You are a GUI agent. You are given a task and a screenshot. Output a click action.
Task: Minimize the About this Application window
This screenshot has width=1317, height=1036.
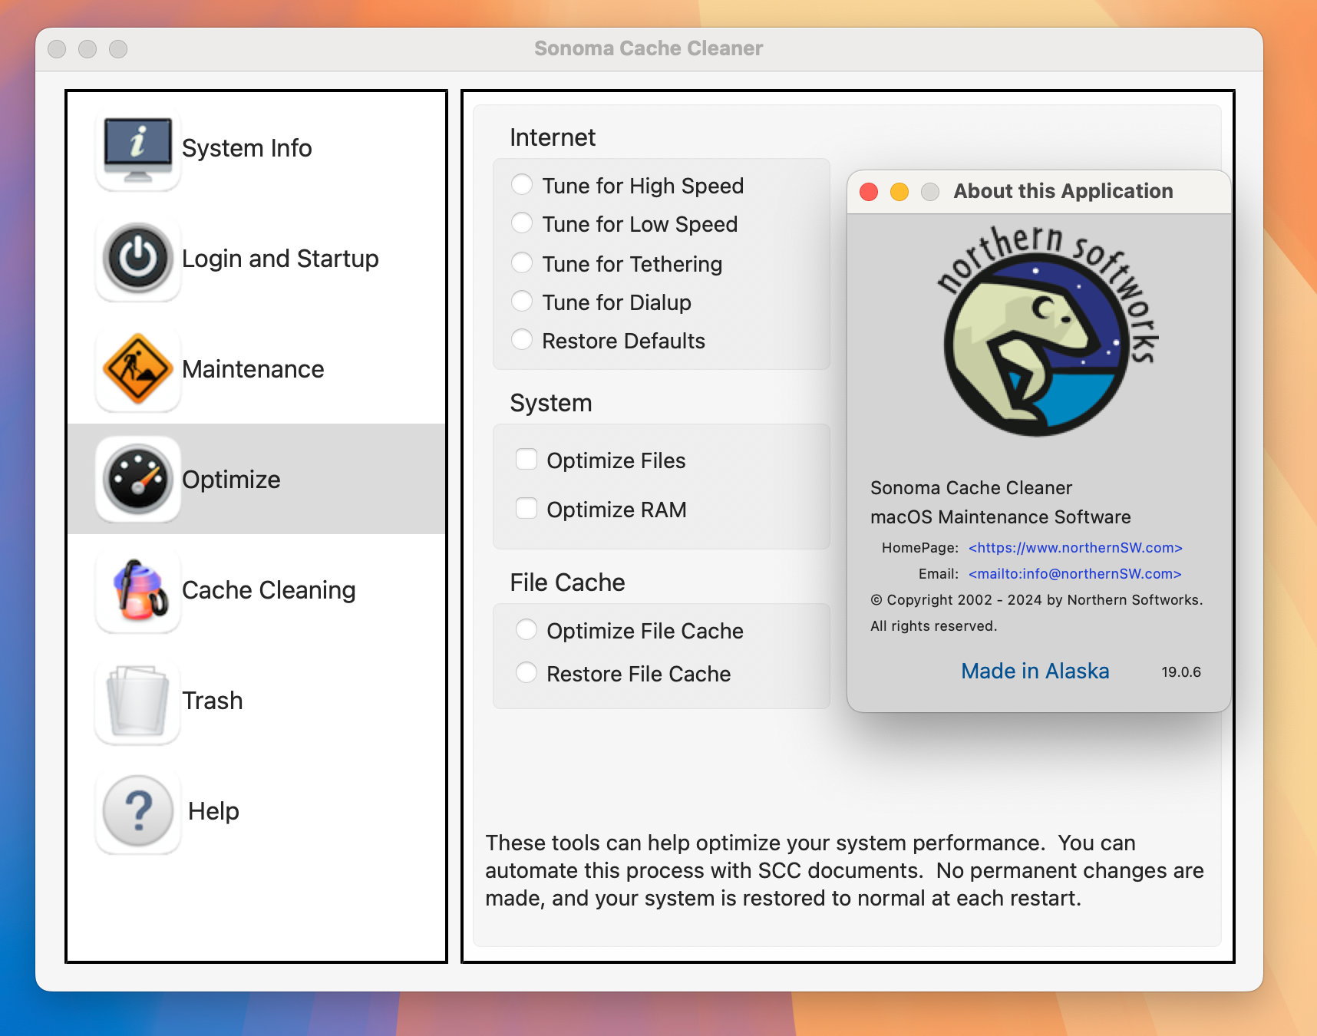[x=899, y=192]
